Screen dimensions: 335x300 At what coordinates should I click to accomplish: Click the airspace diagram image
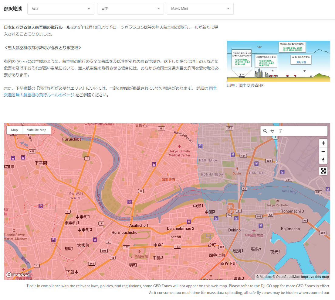(278, 61)
